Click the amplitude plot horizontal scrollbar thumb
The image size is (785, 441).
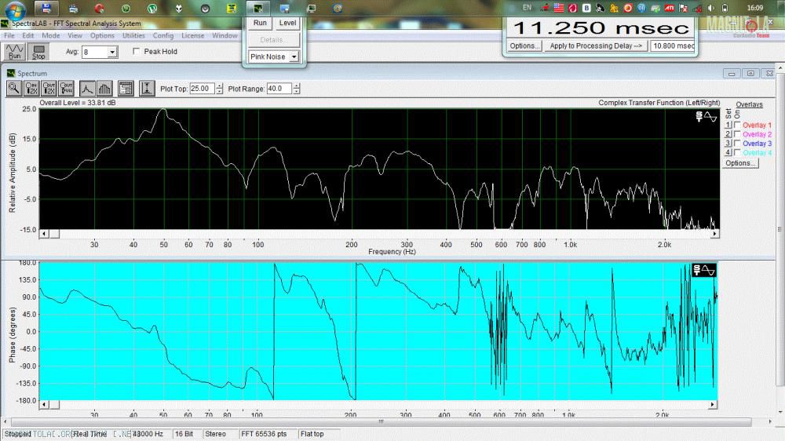54,234
